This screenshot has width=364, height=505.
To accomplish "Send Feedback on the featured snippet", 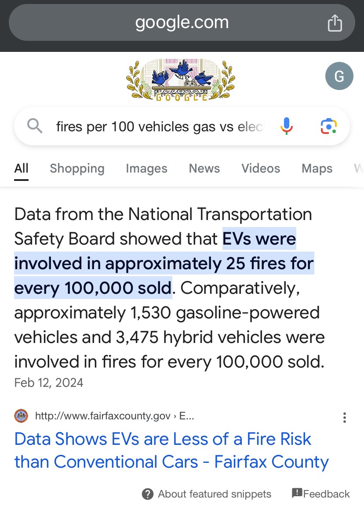I will (321, 494).
